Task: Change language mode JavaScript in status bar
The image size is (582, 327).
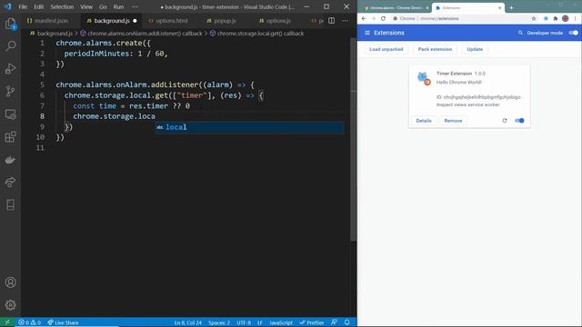Action: click(281, 322)
